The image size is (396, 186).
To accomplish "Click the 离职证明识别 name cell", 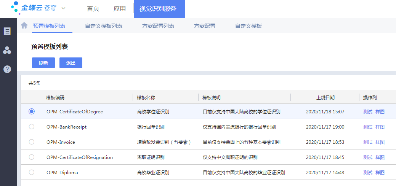I will point(151,157).
